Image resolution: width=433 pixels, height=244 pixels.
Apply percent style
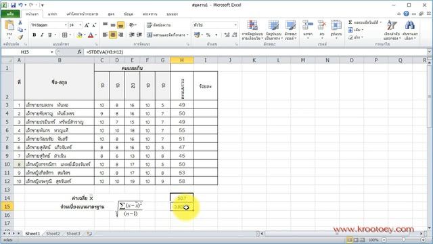tap(208, 35)
